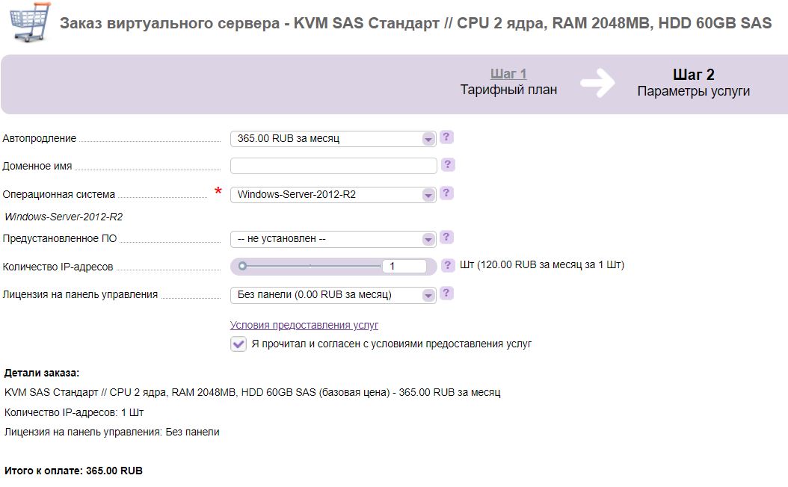Open help icon beside Доменное имя field
The image size is (788, 487).
pos(447,164)
